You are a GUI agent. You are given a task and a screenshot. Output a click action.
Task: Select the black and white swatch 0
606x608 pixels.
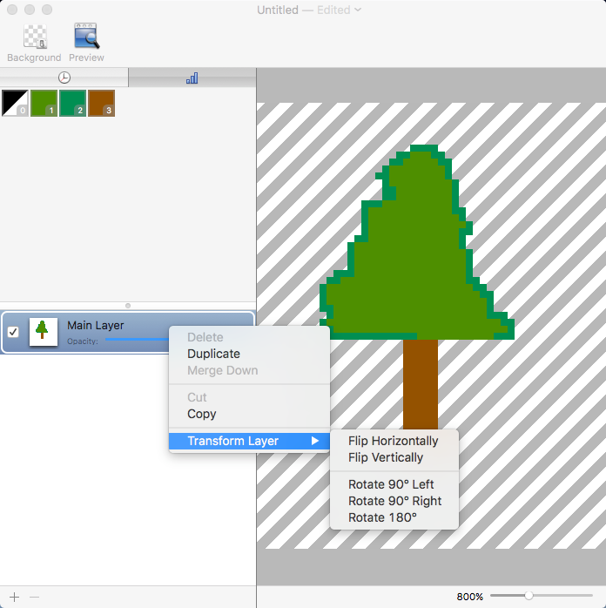pos(15,103)
